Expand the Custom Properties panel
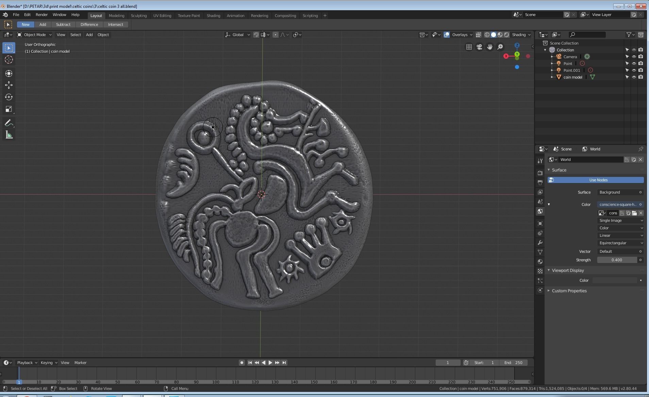This screenshot has height=397, width=649. point(569,291)
